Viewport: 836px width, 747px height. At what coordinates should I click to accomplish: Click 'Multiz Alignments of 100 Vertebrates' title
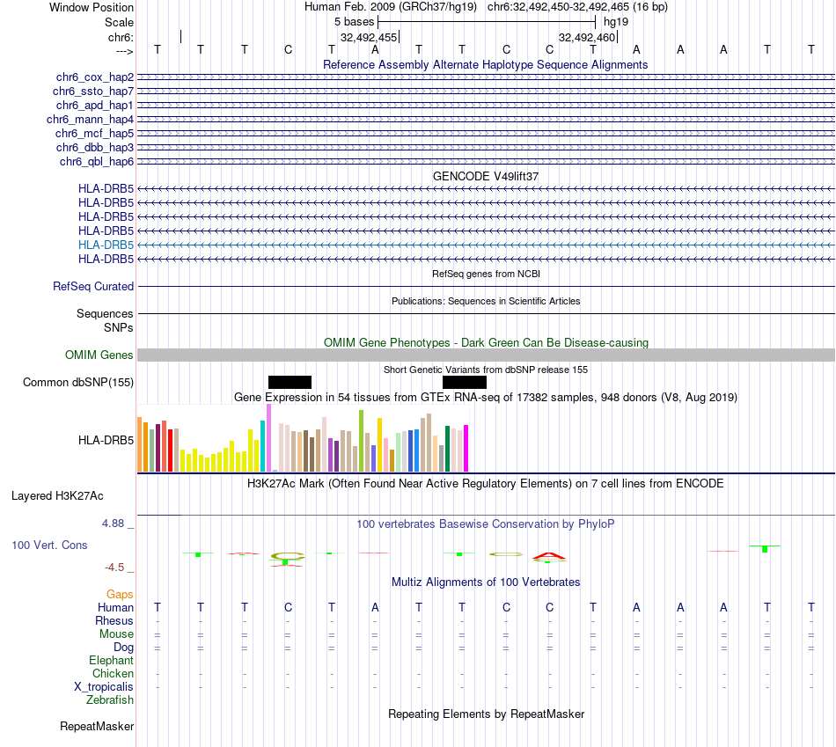tap(486, 582)
